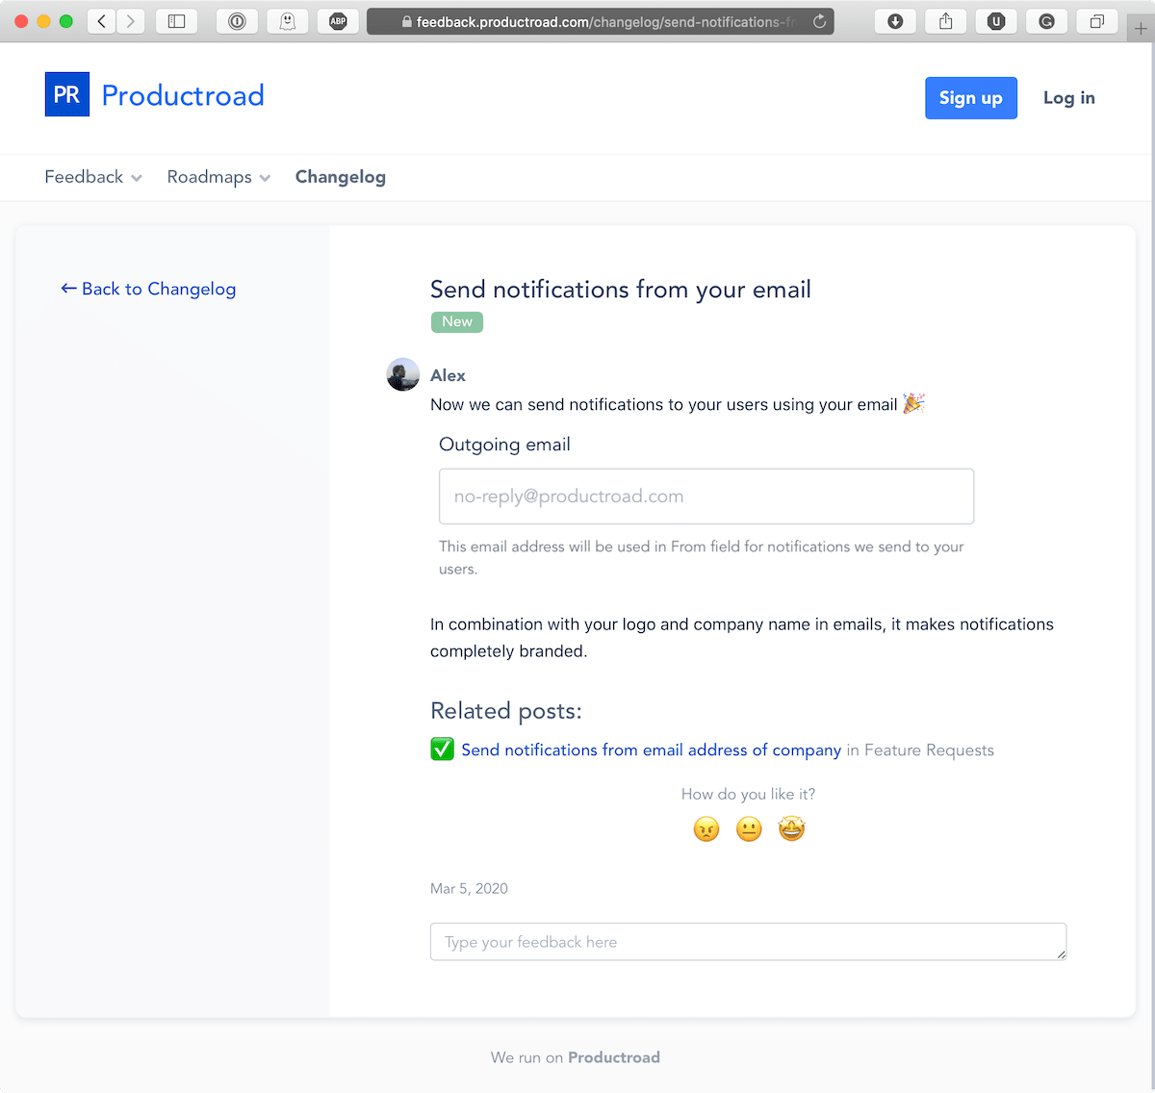Show all tabs overview
Image resolution: width=1155 pixels, height=1093 pixels.
tap(1096, 21)
